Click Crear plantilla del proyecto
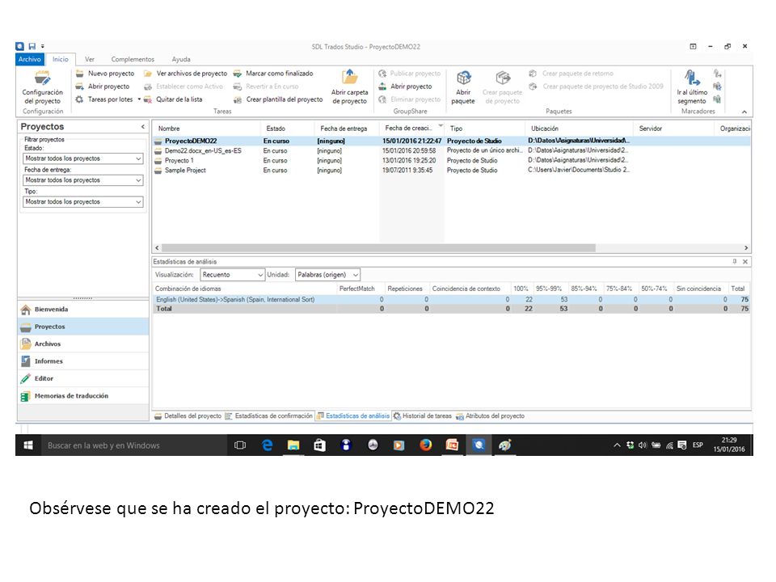This screenshot has width=776, height=582. point(278,99)
